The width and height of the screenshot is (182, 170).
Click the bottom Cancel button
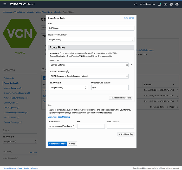click(72, 144)
